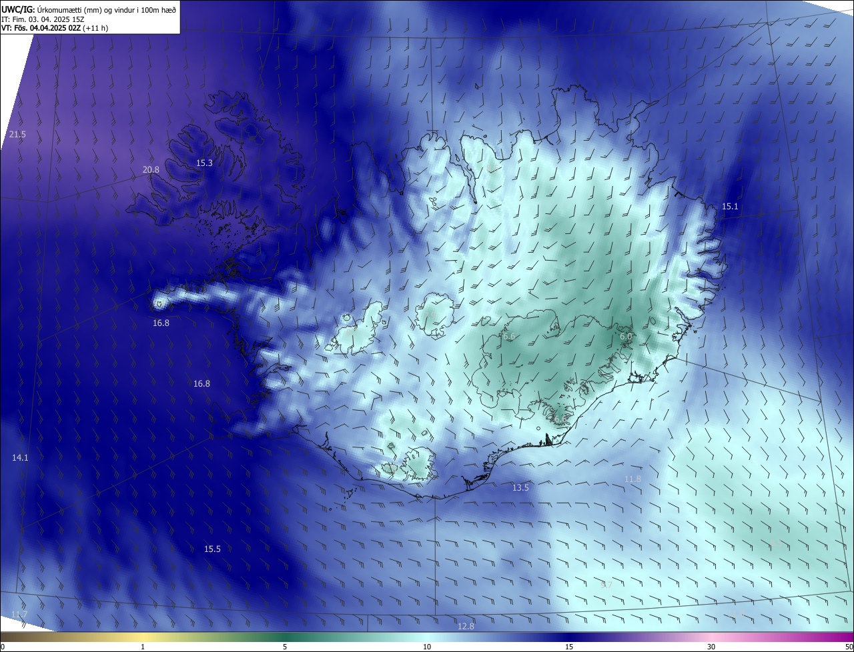Image resolution: width=854 pixels, height=652 pixels.
Task: Click the 15.1 value off the east coast
Action: (731, 207)
